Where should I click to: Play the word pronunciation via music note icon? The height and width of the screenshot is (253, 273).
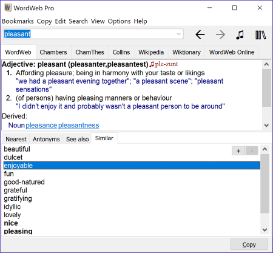point(240,35)
